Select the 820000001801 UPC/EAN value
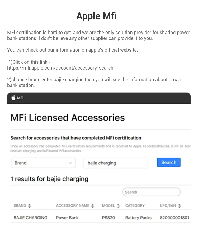The height and width of the screenshot is (234, 198). [x=174, y=218]
